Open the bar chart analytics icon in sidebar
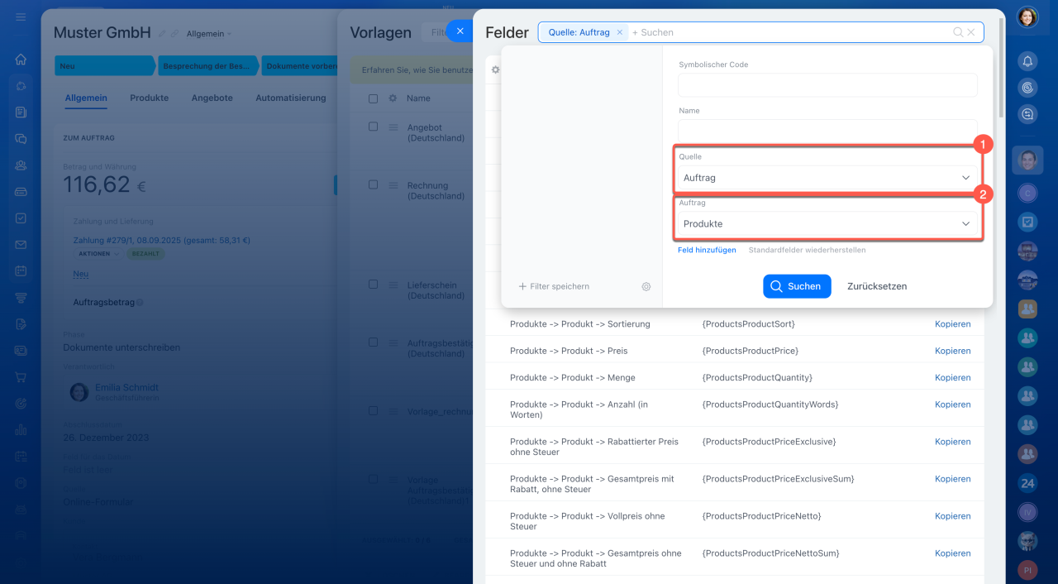The height and width of the screenshot is (584, 1058). tap(21, 430)
